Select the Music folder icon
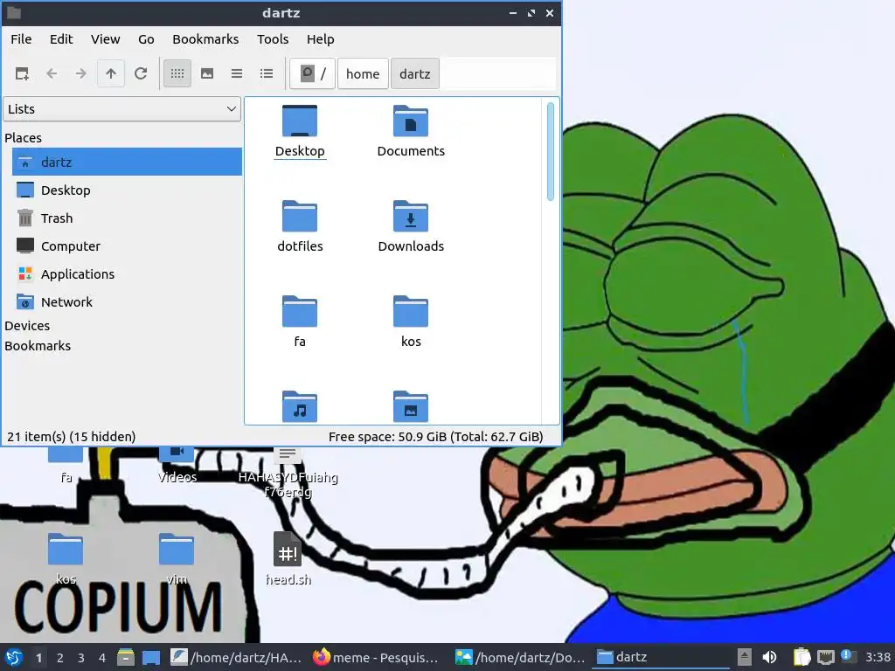Screen dimensions: 895x671 click(300, 406)
